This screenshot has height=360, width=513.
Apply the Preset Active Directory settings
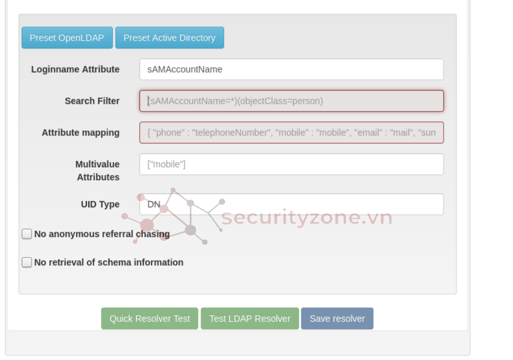pyautogui.click(x=169, y=38)
